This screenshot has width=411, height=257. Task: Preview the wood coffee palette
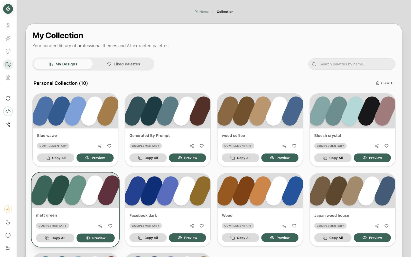280,158
